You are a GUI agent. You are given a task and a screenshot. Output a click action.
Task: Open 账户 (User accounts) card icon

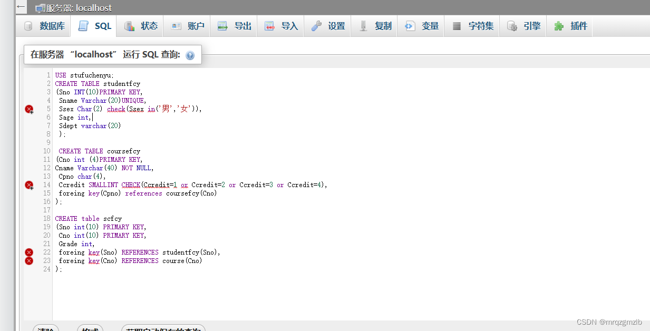pyautogui.click(x=175, y=25)
